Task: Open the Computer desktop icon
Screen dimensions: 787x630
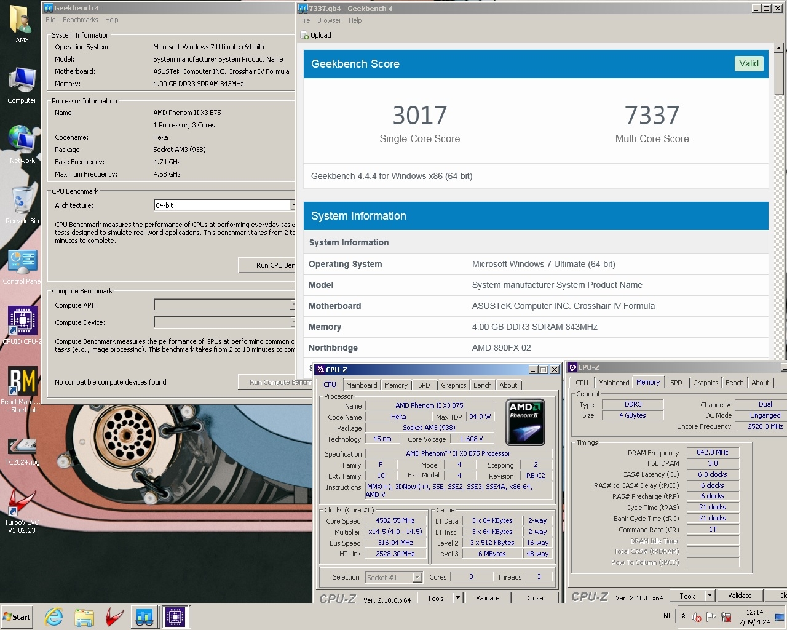Action: [x=22, y=85]
